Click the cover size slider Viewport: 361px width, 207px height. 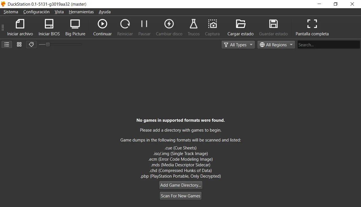(60, 44)
